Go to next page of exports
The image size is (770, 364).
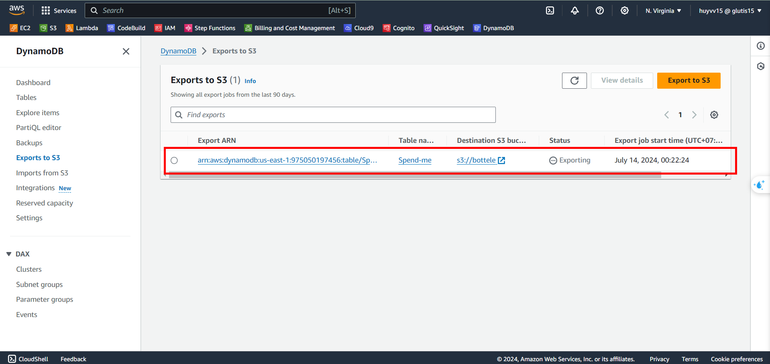coord(694,115)
